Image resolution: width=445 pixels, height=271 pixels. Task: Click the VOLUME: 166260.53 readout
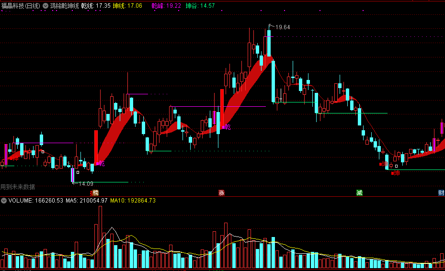(36, 201)
